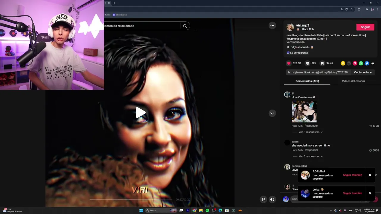Like the comment with 19.7K likes
Image resolution: width=381 pixels, height=214 pixels.
coord(371,126)
